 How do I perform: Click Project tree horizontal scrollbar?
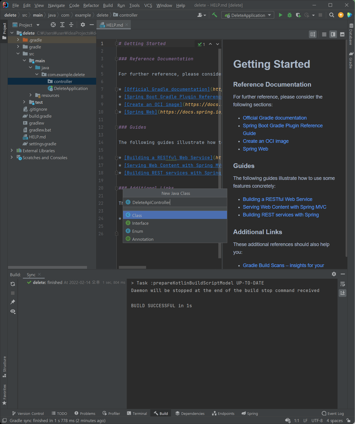coord(47,267)
